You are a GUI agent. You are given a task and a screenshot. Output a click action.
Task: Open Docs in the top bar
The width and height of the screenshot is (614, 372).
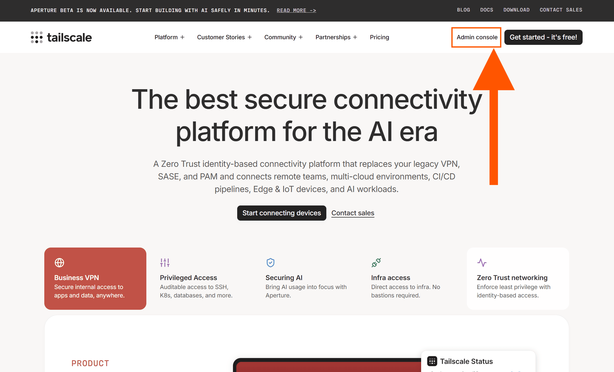tap(486, 10)
